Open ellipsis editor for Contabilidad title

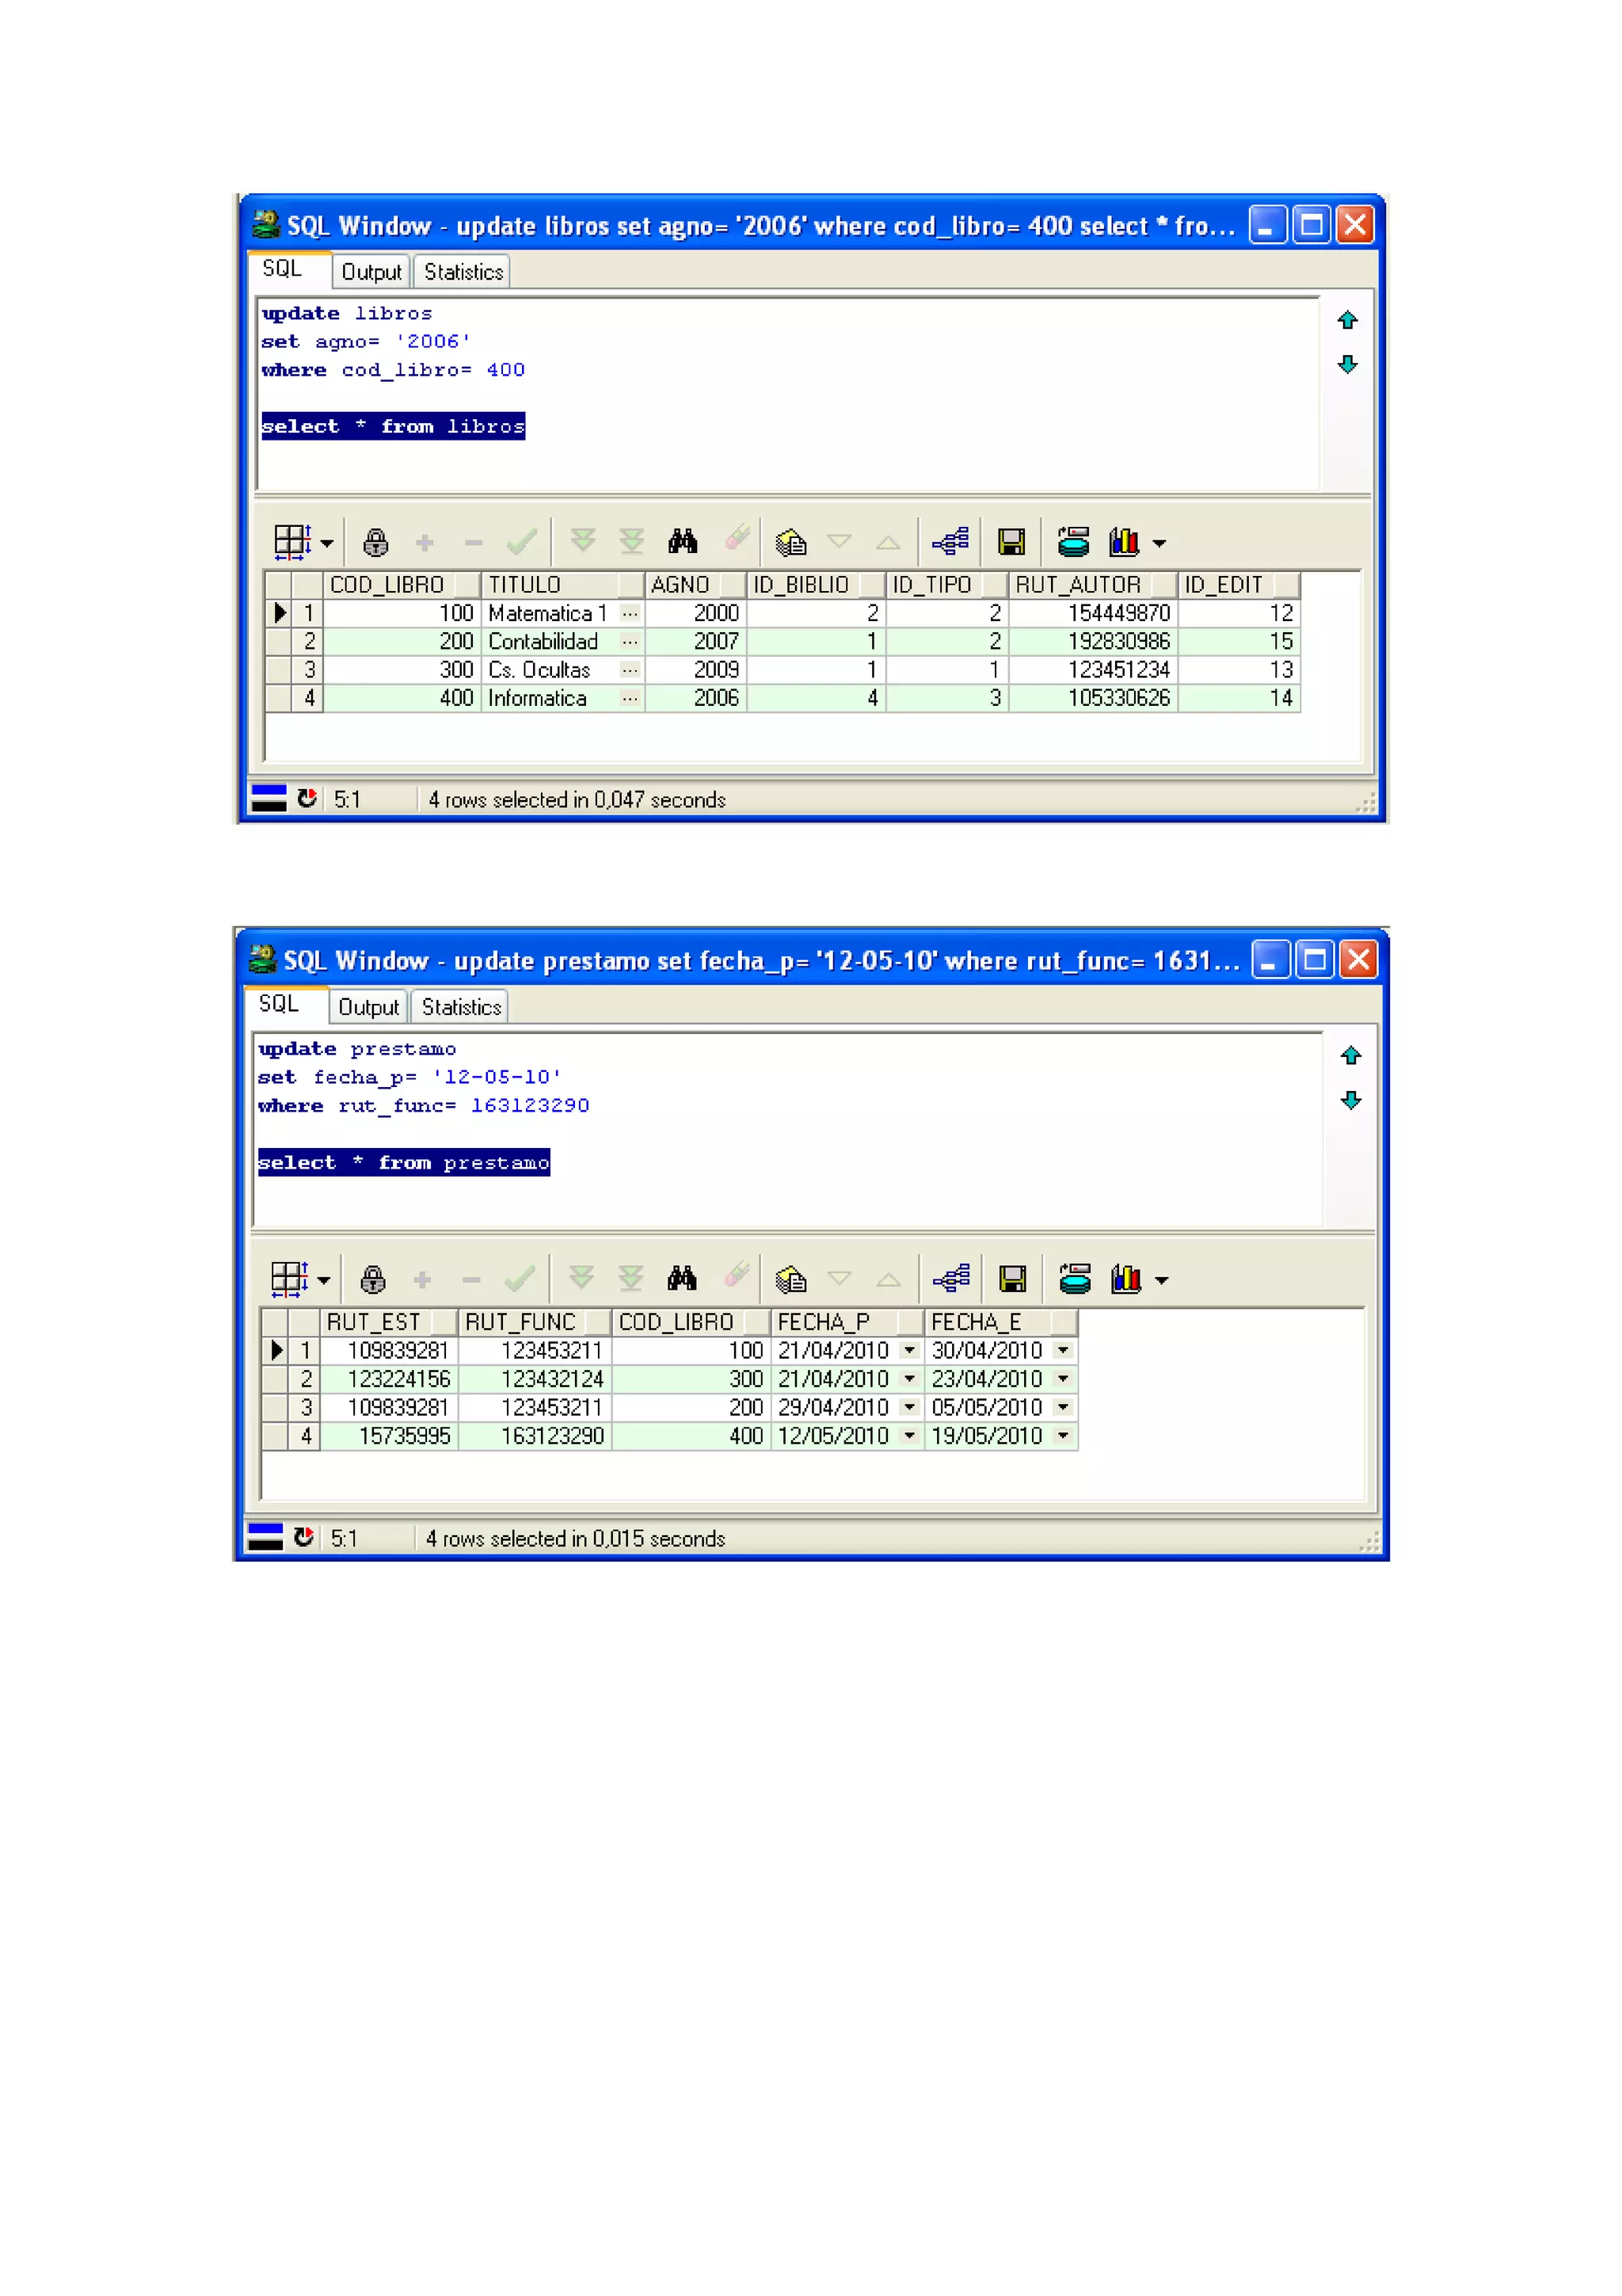coord(630,641)
